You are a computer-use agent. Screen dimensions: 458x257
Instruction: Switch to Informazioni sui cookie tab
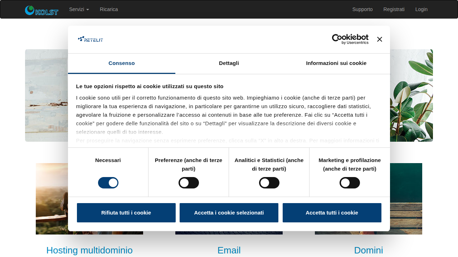click(x=336, y=64)
